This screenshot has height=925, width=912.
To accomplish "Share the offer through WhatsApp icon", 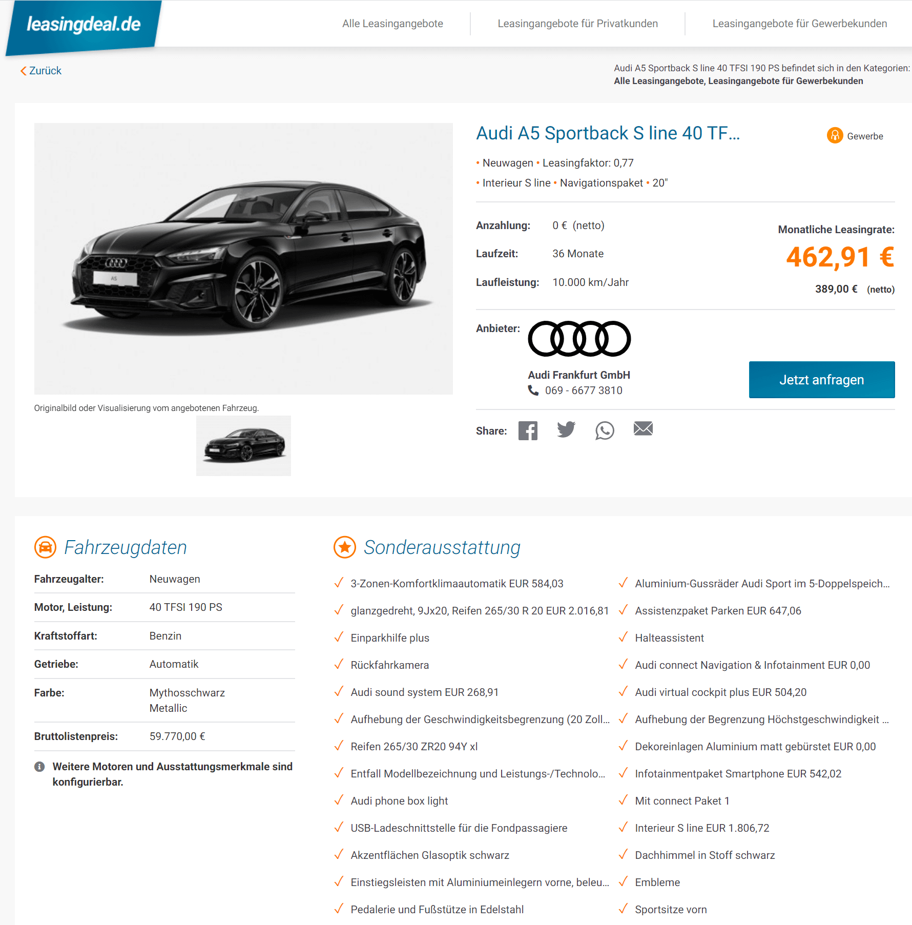I will tap(605, 430).
